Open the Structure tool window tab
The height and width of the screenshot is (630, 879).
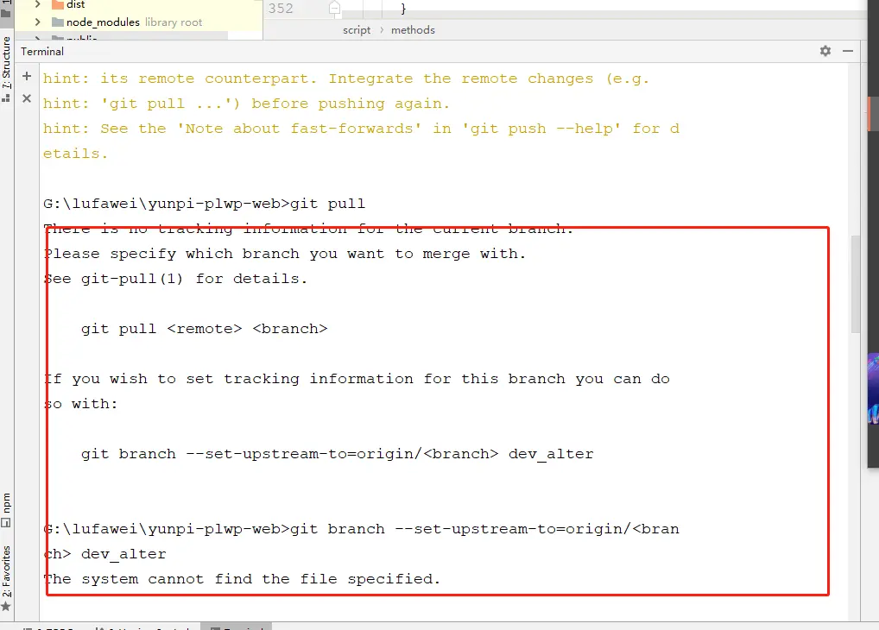coord(6,68)
